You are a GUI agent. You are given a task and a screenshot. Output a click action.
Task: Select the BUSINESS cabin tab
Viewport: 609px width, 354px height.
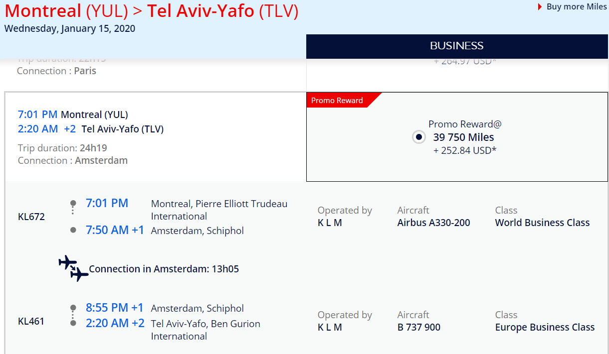pyautogui.click(x=457, y=46)
